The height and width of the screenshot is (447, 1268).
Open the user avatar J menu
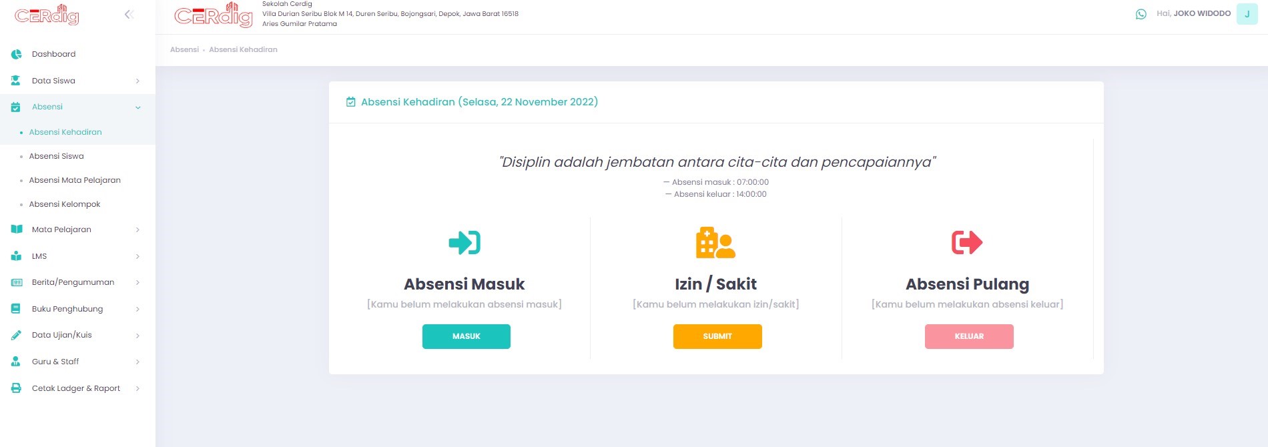1247,14
